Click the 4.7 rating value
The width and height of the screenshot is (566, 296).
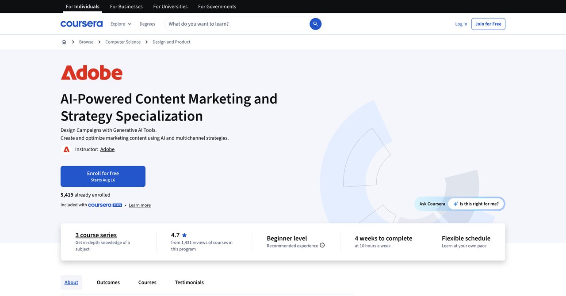(175, 235)
